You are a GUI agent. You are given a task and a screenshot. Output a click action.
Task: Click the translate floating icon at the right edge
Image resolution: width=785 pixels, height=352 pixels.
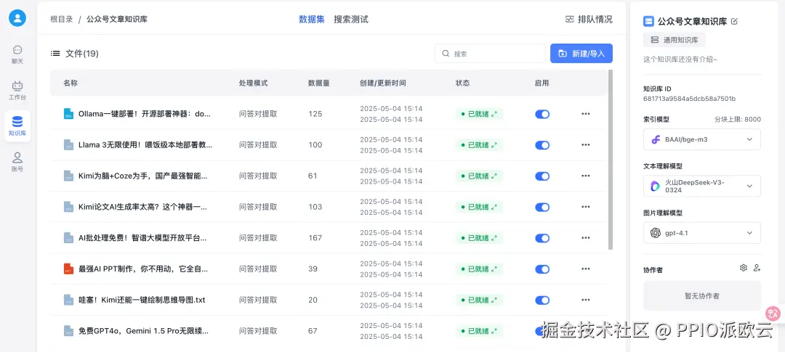(x=773, y=314)
